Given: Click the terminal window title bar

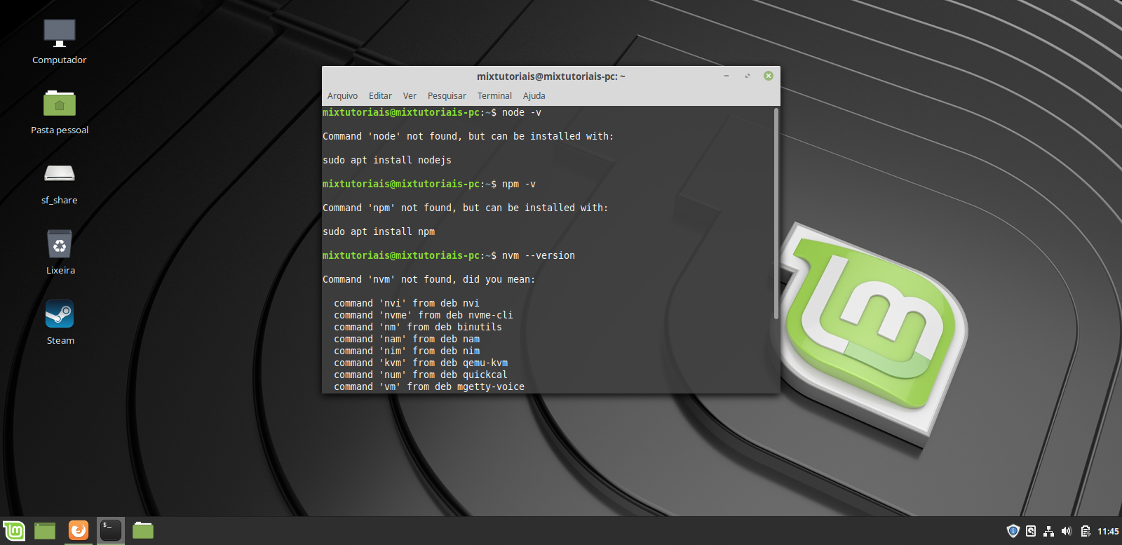Looking at the screenshot, I should click(551, 76).
